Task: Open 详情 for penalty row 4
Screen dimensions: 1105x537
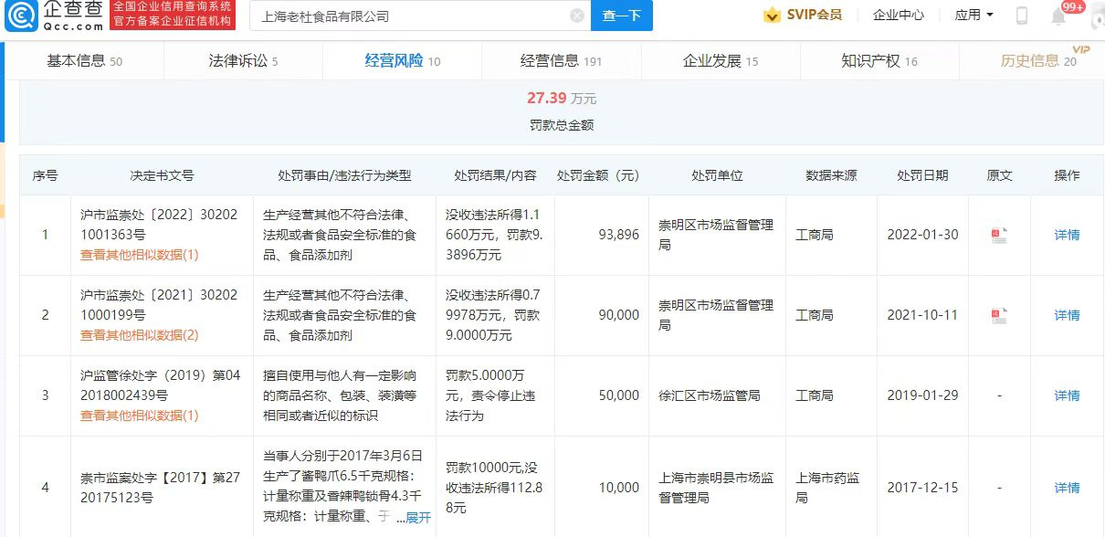Action: 1067,488
